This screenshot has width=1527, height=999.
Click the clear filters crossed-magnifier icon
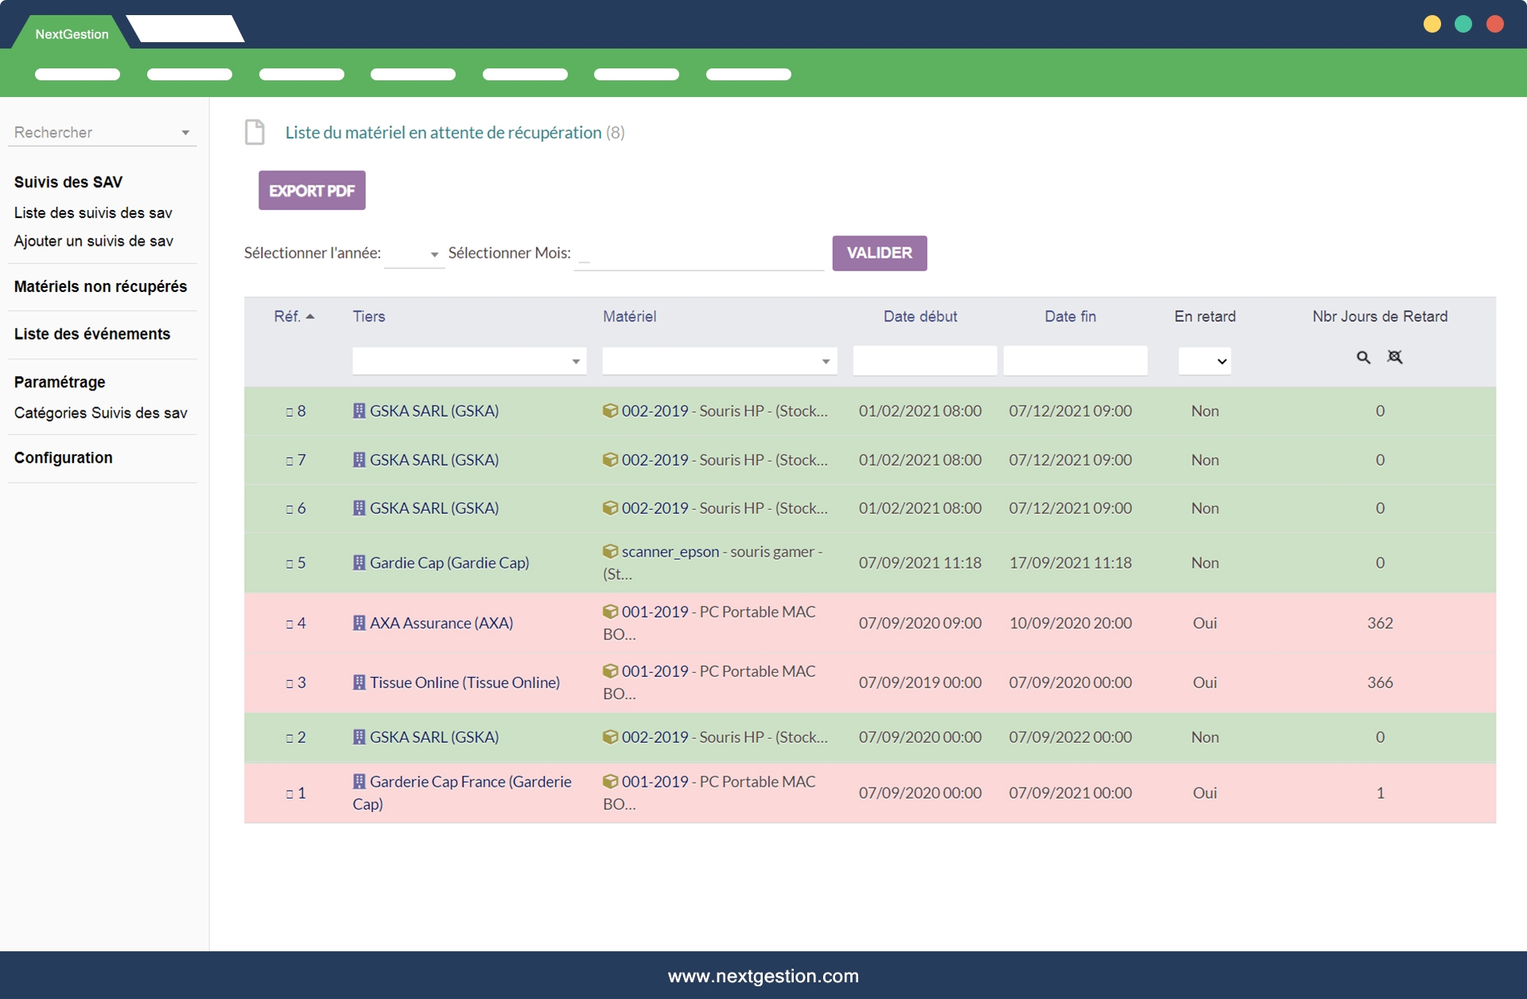(x=1395, y=357)
